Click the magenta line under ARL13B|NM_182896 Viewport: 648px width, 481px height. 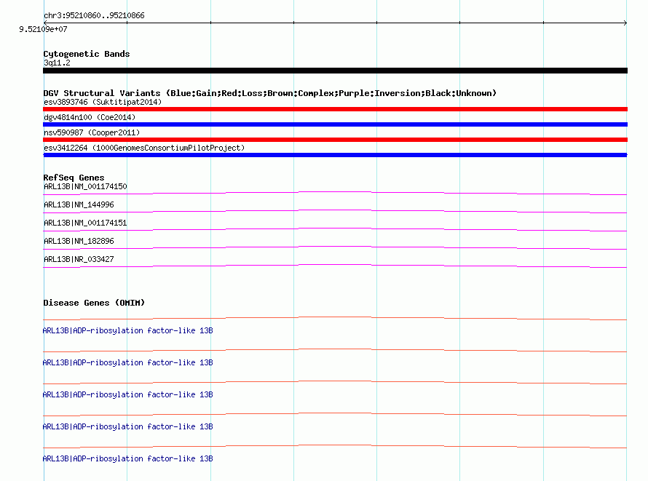click(x=335, y=247)
